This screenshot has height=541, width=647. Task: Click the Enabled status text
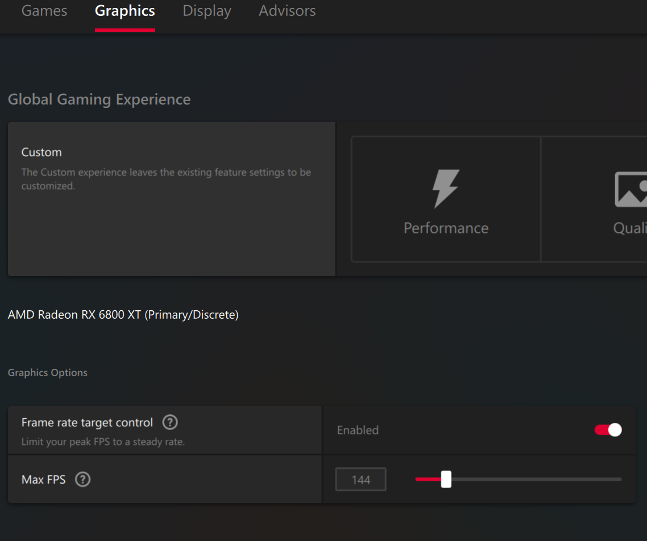358,430
